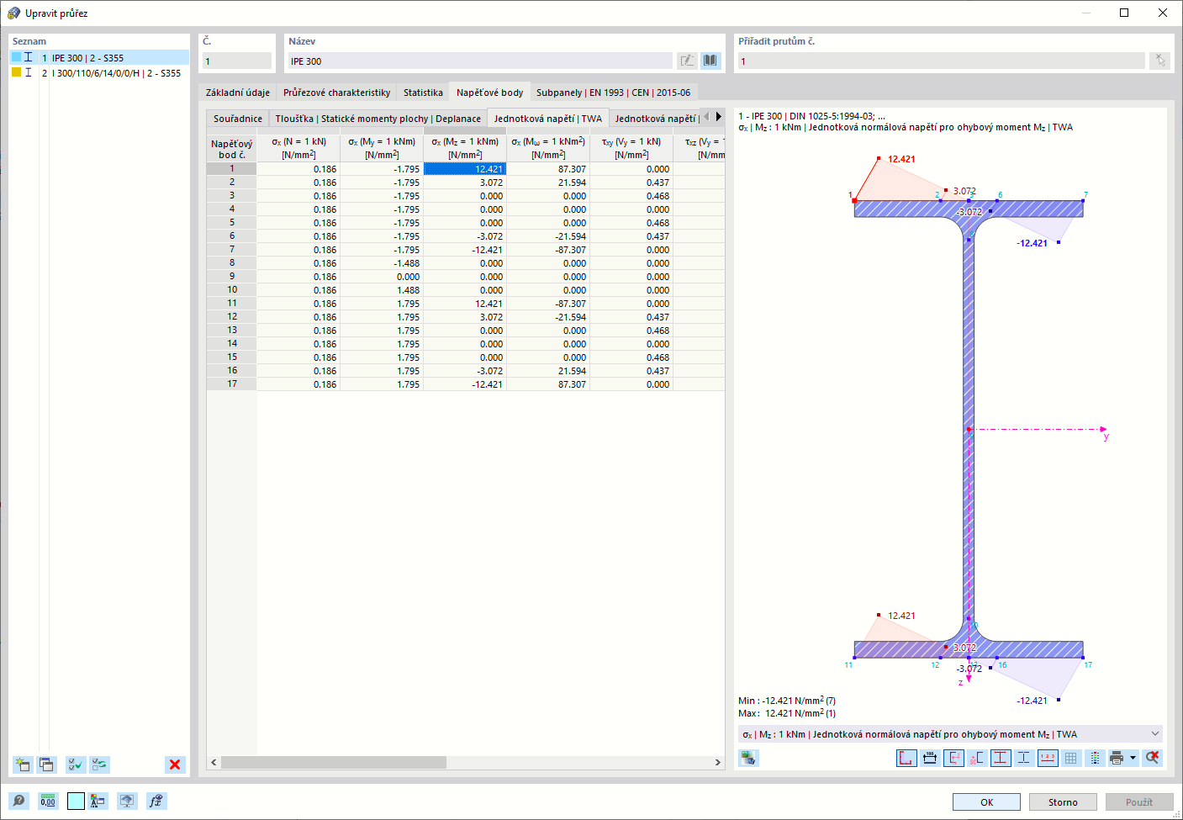1183x820 pixels.
Task: Open the Průřezové charakteristiky tab
Action: coord(336,93)
